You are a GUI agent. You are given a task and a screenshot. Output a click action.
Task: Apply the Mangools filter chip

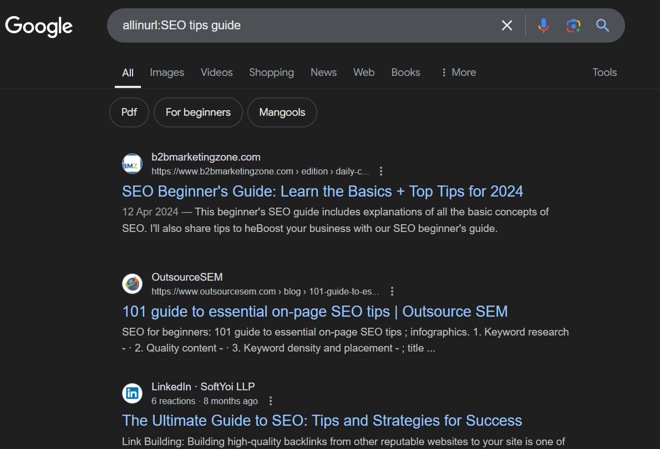(x=282, y=112)
